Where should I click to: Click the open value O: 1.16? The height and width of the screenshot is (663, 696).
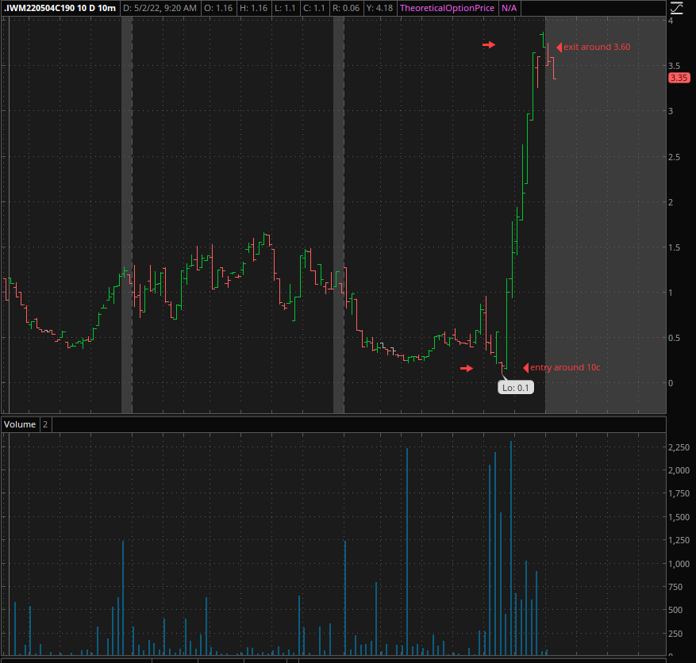[218, 8]
